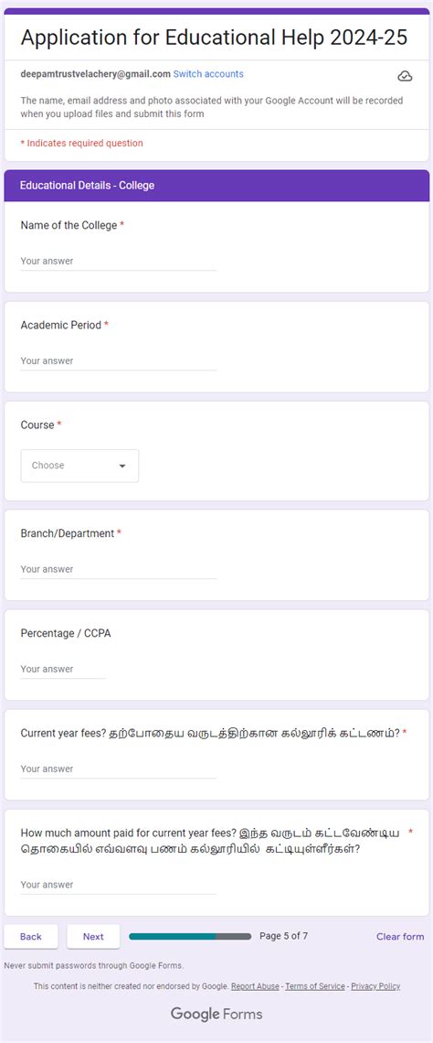This screenshot has height=1043, width=433.
Task: Expand the Choose course combo box
Action: [79, 466]
